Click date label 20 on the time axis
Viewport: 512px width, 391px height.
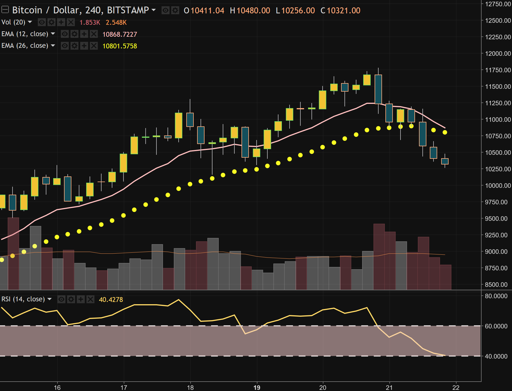tap(323, 388)
